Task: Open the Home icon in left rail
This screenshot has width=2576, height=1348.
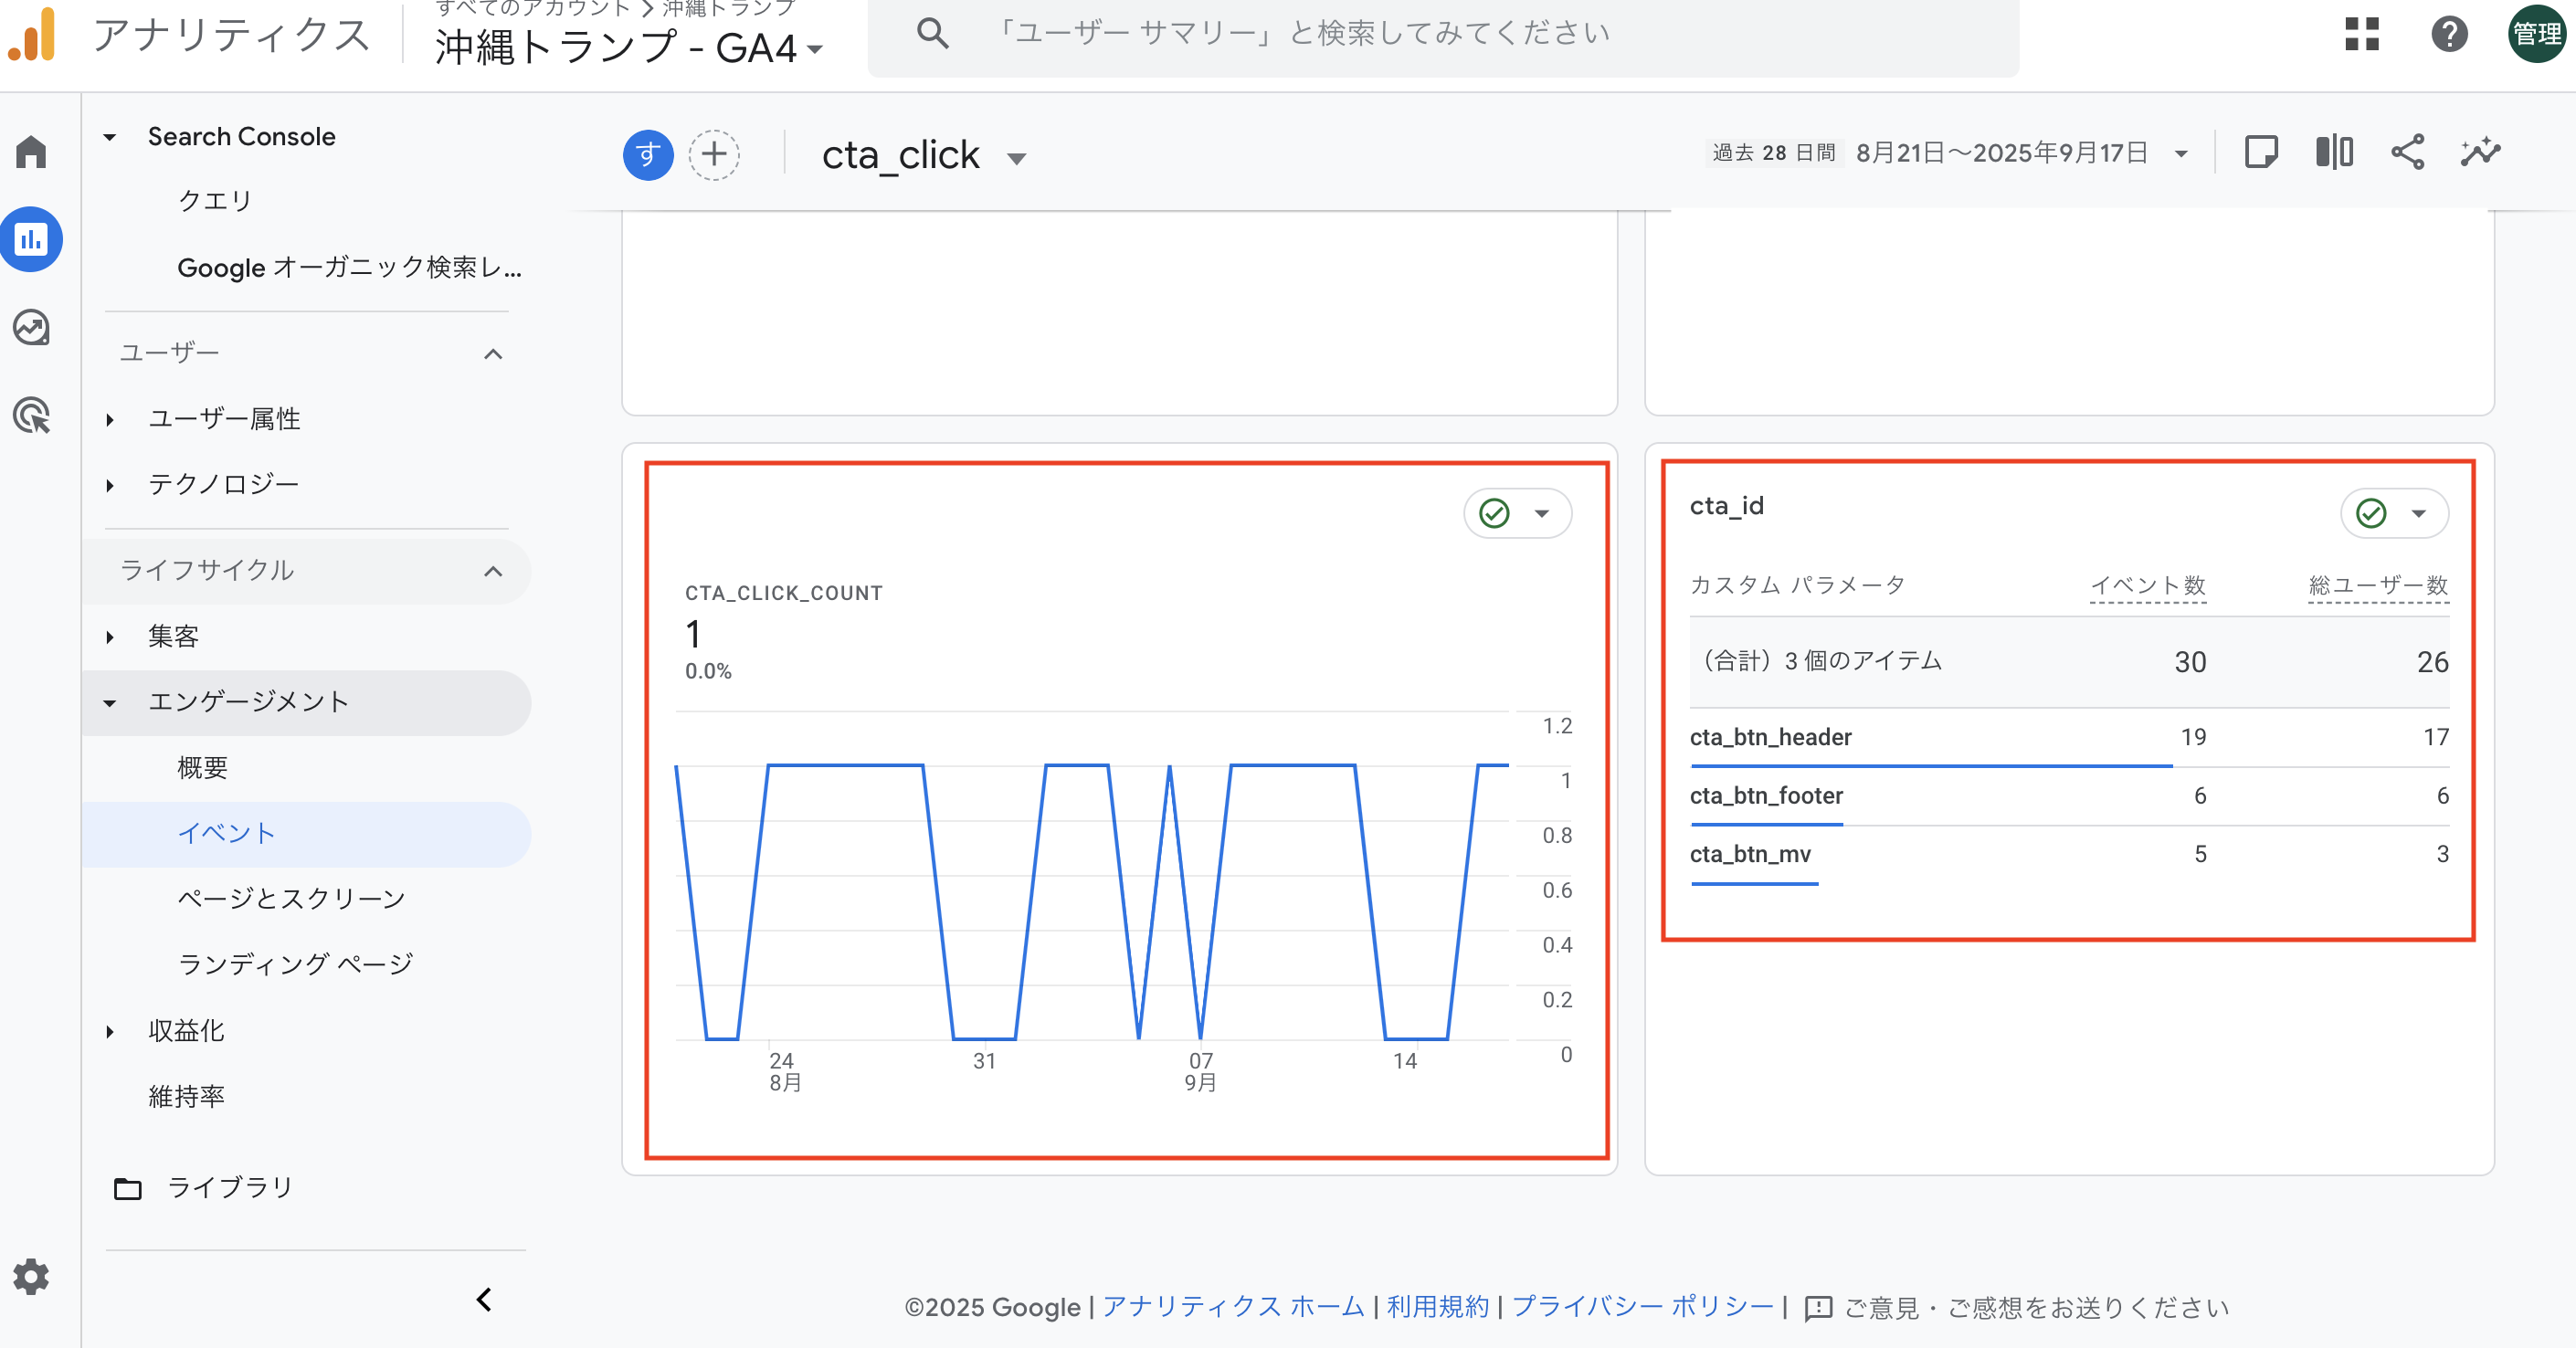Action: coord(31,152)
